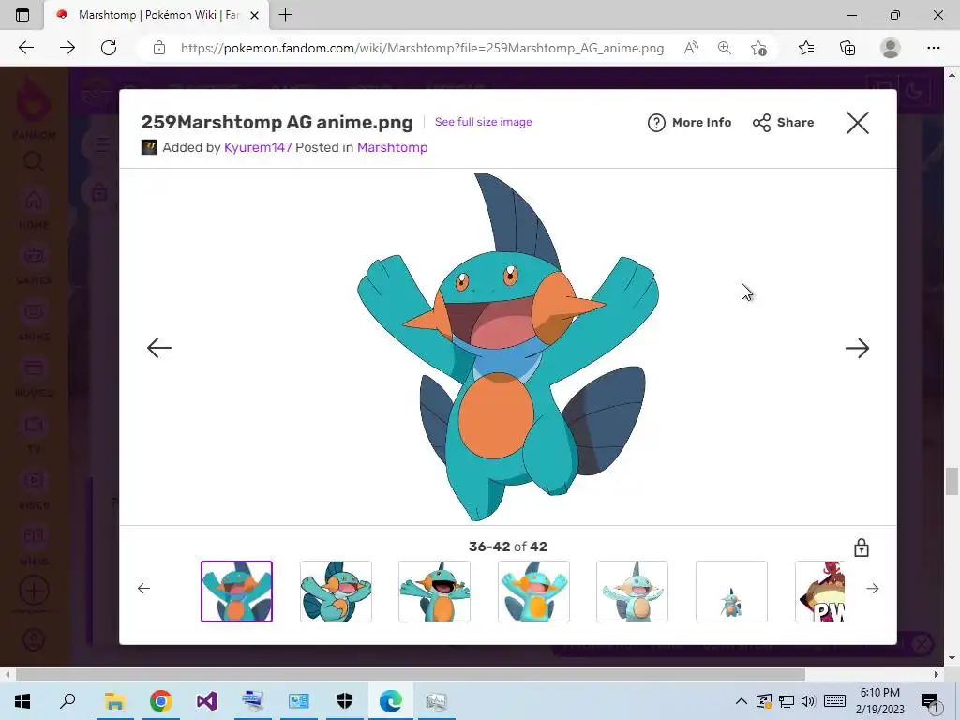Open the Edge Settings and more menu

(933, 48)
